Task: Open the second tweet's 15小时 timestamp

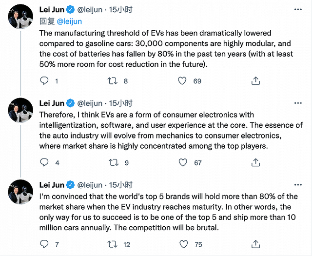Action: [x=120, y=103]
